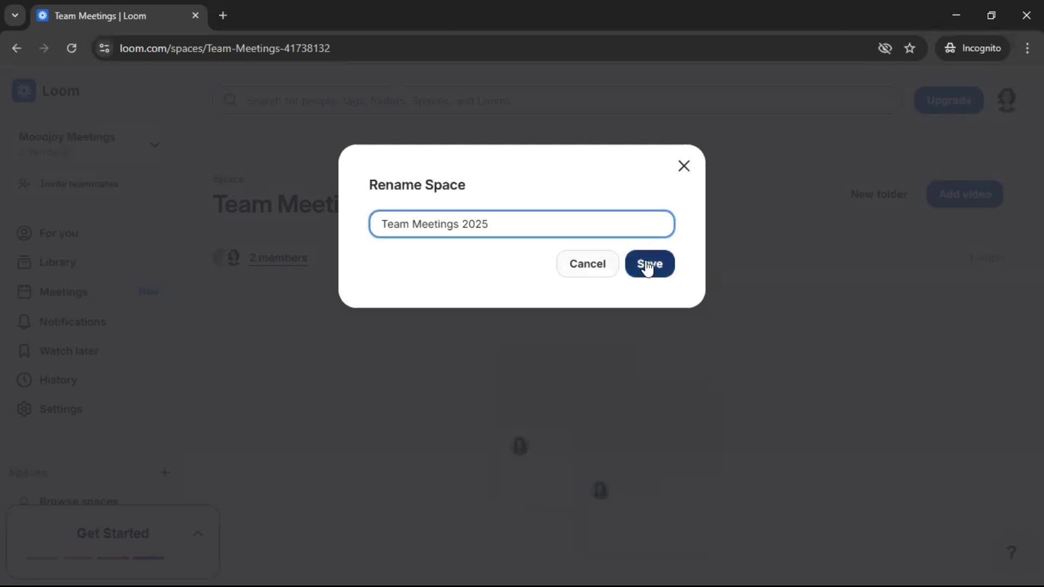
Task: Select Watch later in sidebar
Action: click(x=70, y=351)
